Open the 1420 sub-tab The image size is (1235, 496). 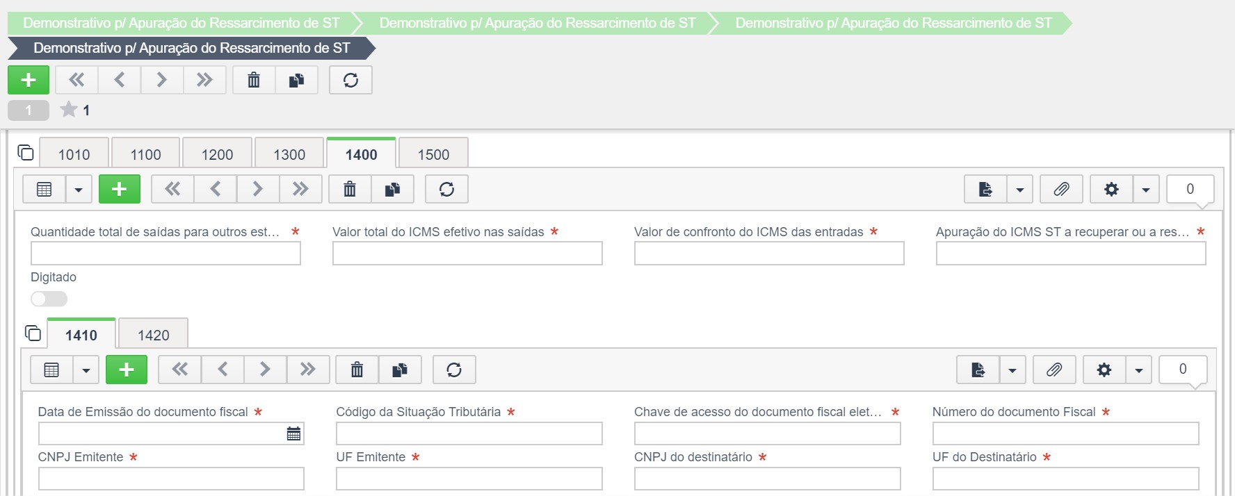153,334
